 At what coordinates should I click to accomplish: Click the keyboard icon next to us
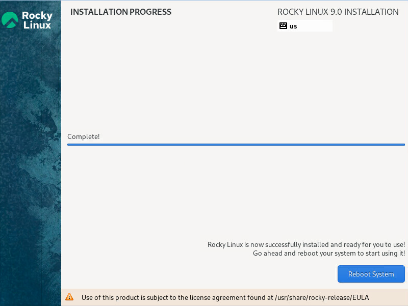point(283,26)
